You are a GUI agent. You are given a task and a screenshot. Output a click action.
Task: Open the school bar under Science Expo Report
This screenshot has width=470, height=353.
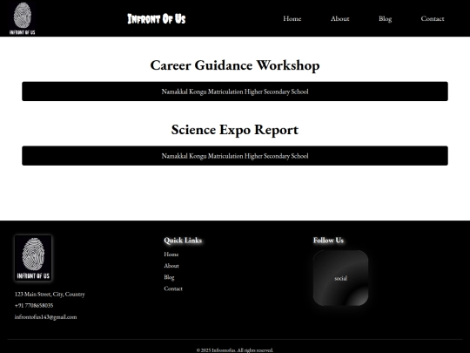click(235, 156)
